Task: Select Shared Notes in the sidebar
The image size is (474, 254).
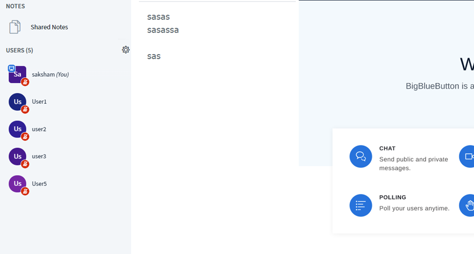Action: (x=65, y=27)
